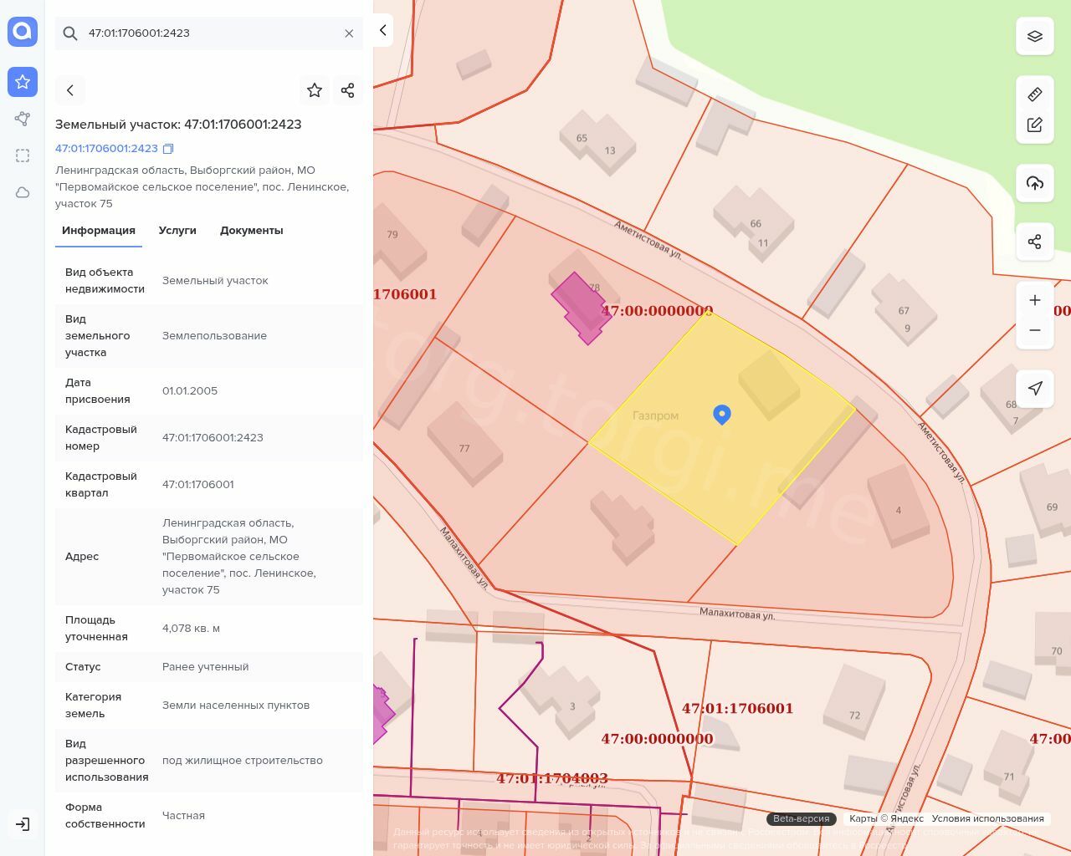The height and width of the screenshot is (856, 1071).
Task: Open the Favorites section in sidebar
Action: [23, 82]
